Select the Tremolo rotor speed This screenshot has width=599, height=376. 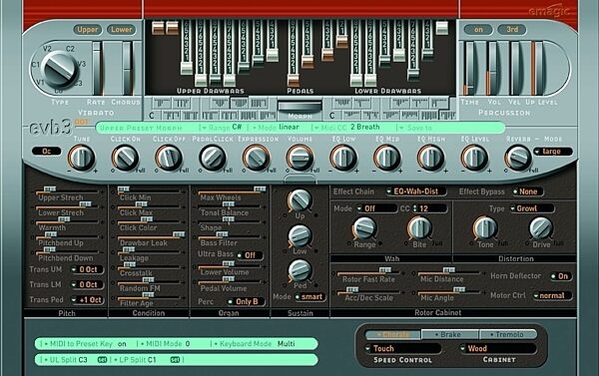509,334
